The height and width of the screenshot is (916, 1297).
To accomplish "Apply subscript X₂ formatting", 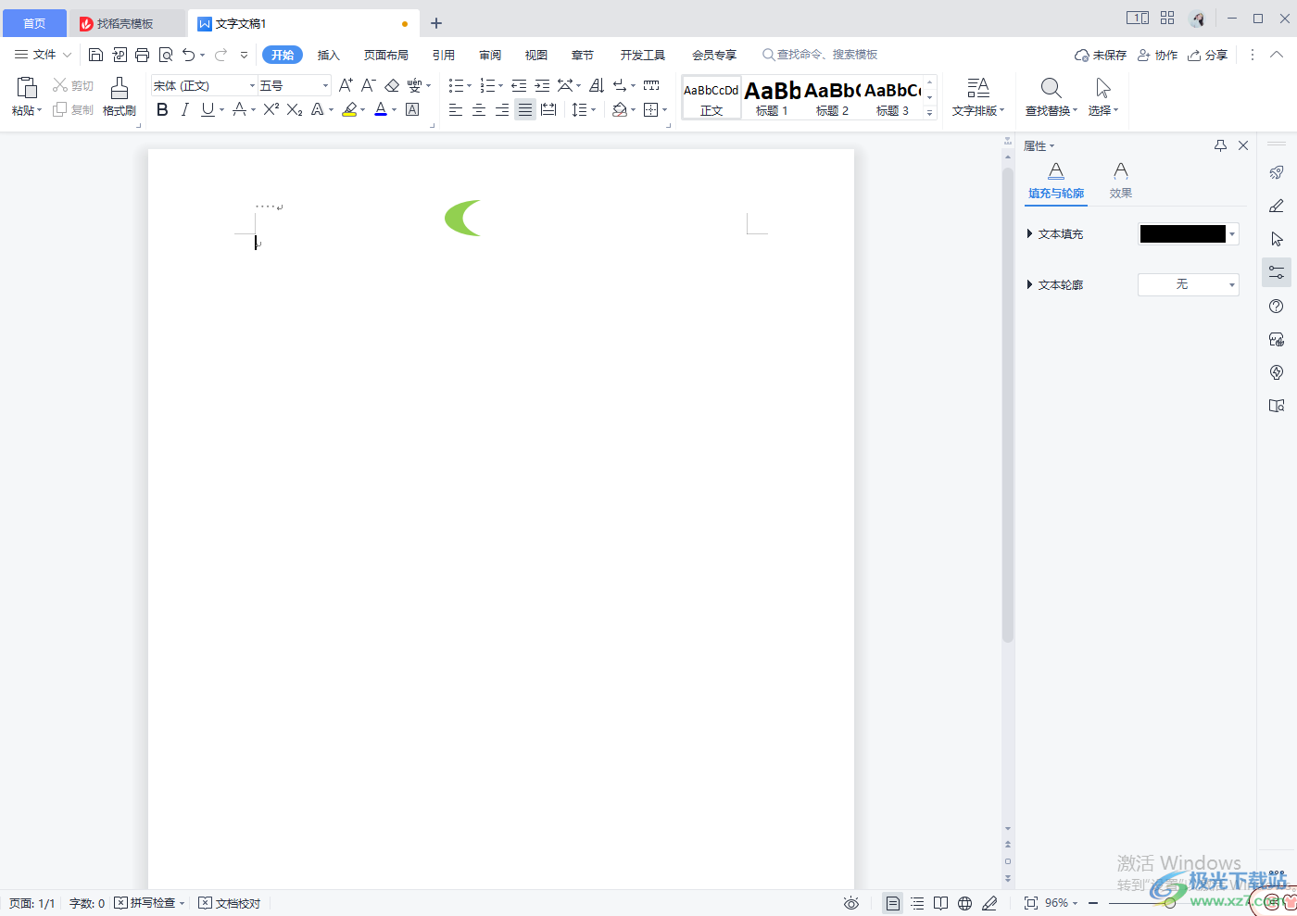I will (x=295, y=109).
